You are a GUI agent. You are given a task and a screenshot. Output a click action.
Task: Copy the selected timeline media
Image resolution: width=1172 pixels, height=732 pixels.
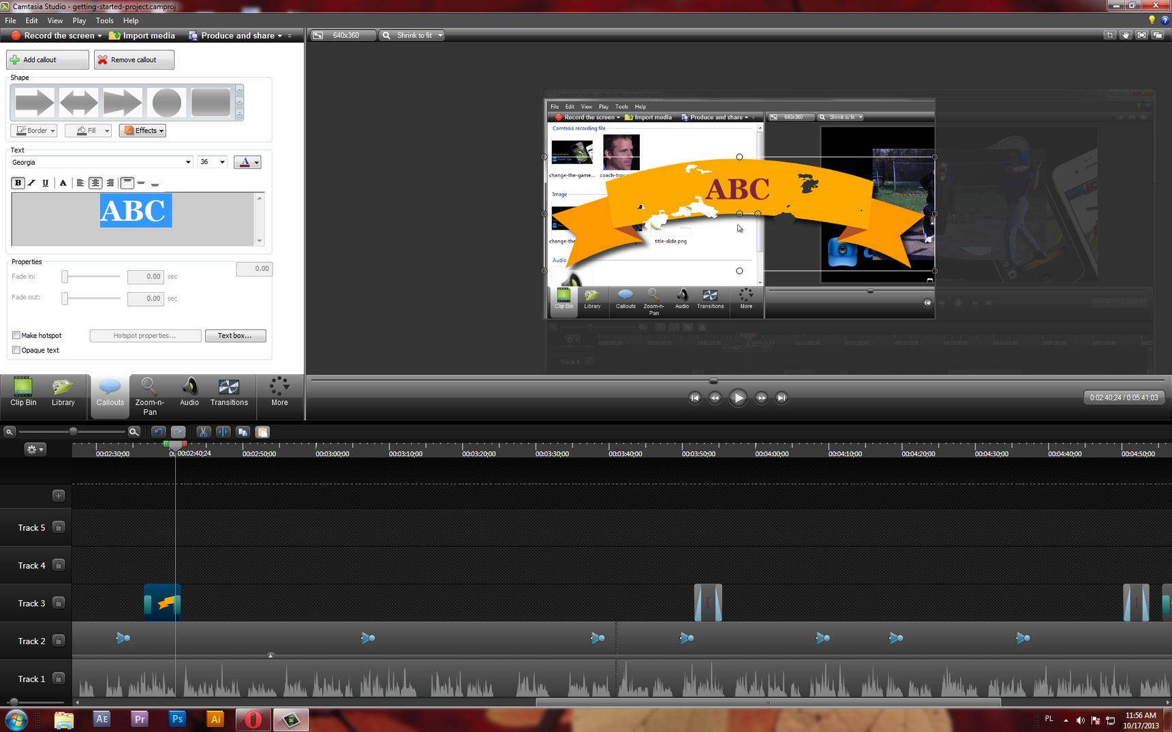tap(243, 432)
